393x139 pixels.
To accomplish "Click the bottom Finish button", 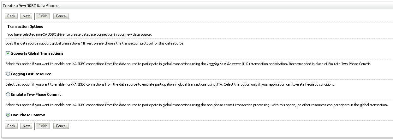I will point(43,126).
